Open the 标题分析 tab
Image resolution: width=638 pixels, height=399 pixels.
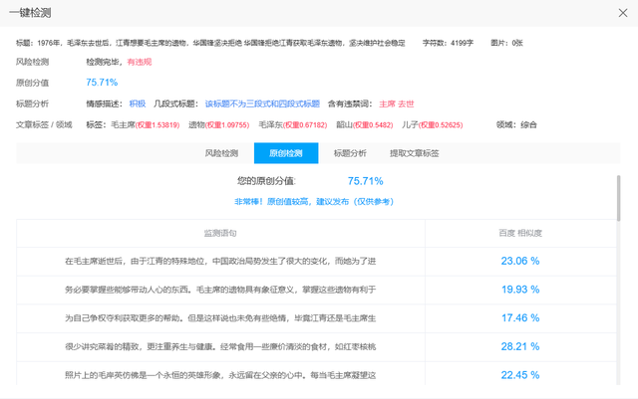point(350,153)
